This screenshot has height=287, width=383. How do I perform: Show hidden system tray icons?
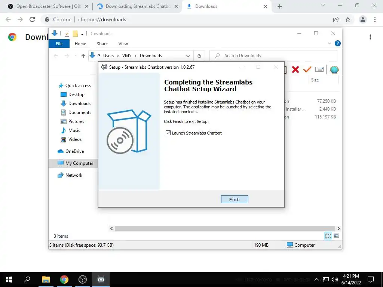point(316,280)
